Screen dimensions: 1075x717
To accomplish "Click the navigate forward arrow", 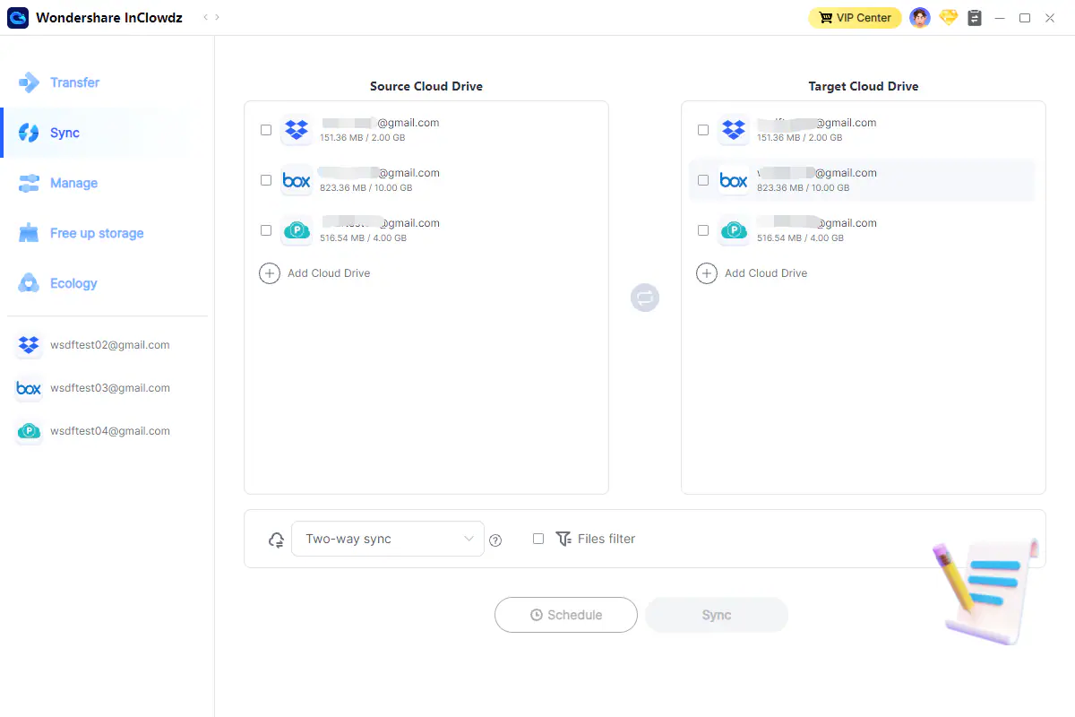I will click(218, 18).
